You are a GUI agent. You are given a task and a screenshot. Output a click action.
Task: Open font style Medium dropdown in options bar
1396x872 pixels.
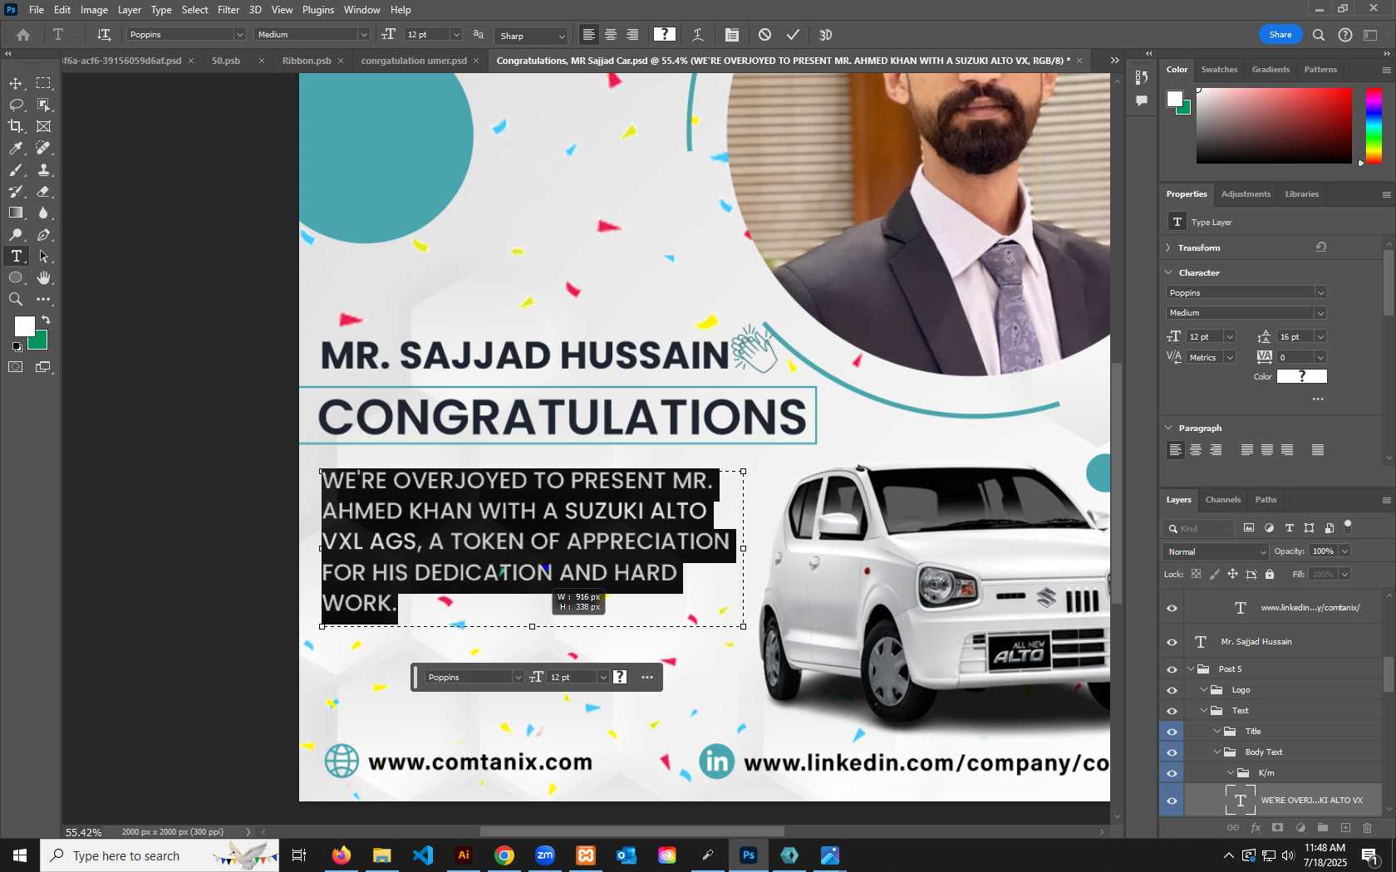point(363,35)
